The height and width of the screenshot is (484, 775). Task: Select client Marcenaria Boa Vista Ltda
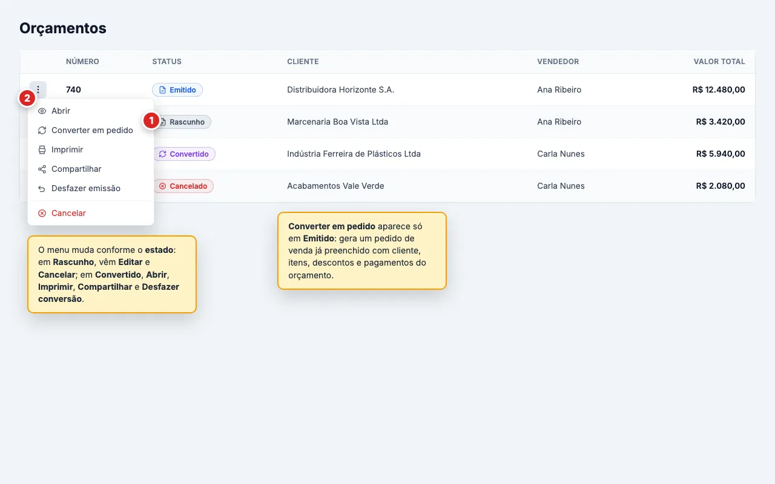pyautogui.click(x=337, y=122)
